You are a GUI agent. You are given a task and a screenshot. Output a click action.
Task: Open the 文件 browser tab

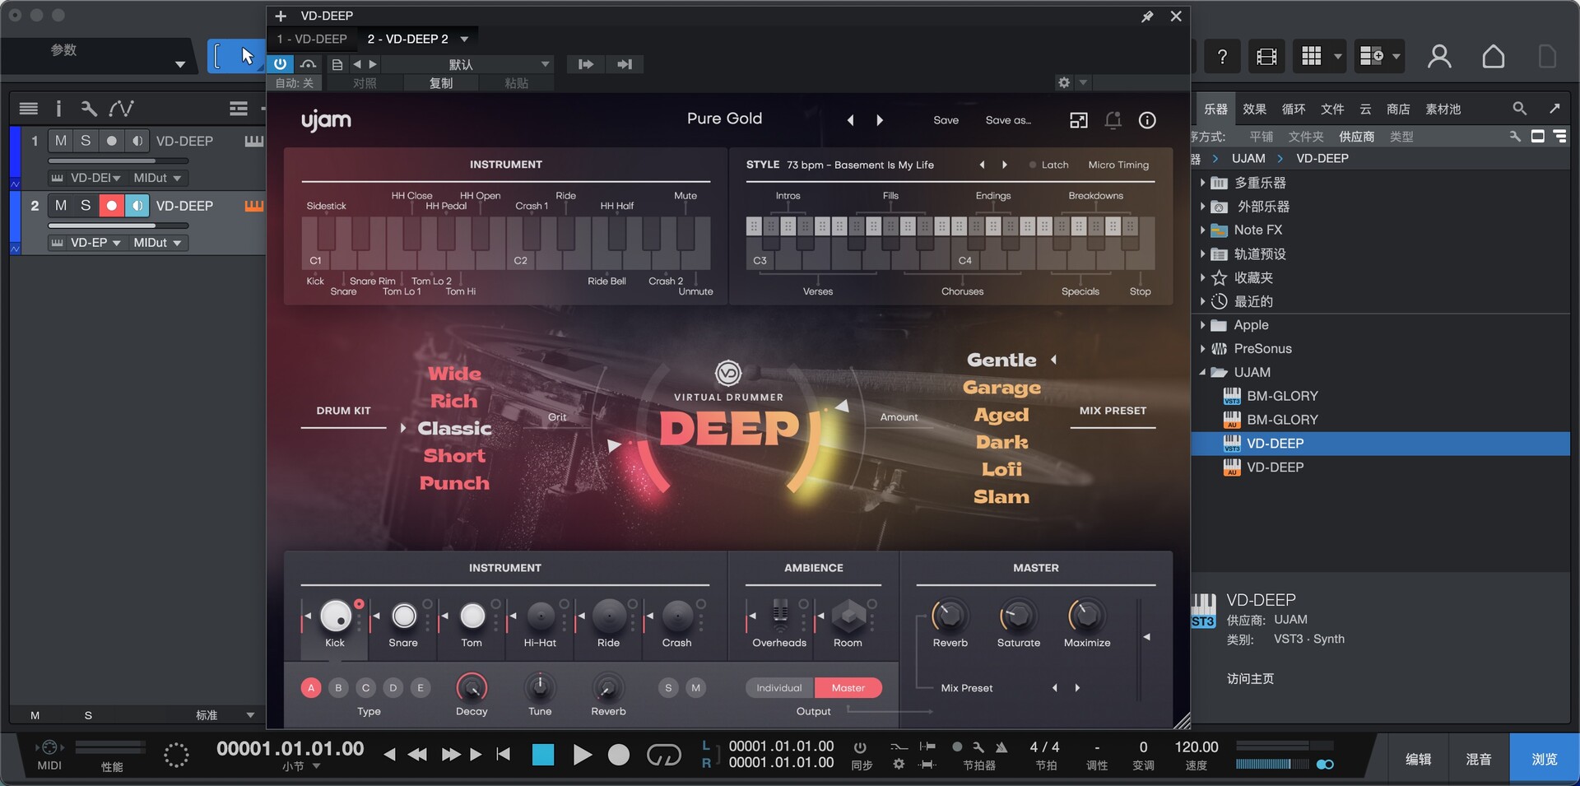[x=1332, y=109]
